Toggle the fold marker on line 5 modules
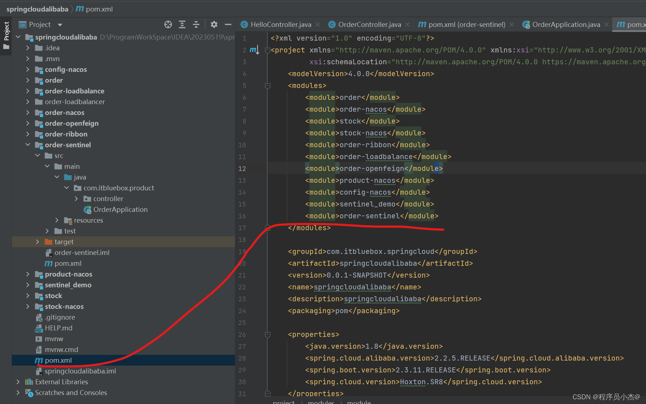This screenshot has width=646, height=404. pyautogui.click(x=268, y=86)
